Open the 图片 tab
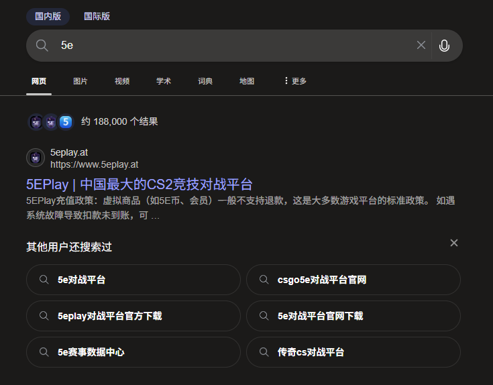Image resolution: width=493 pixels, height=385 pixels. 80,81
